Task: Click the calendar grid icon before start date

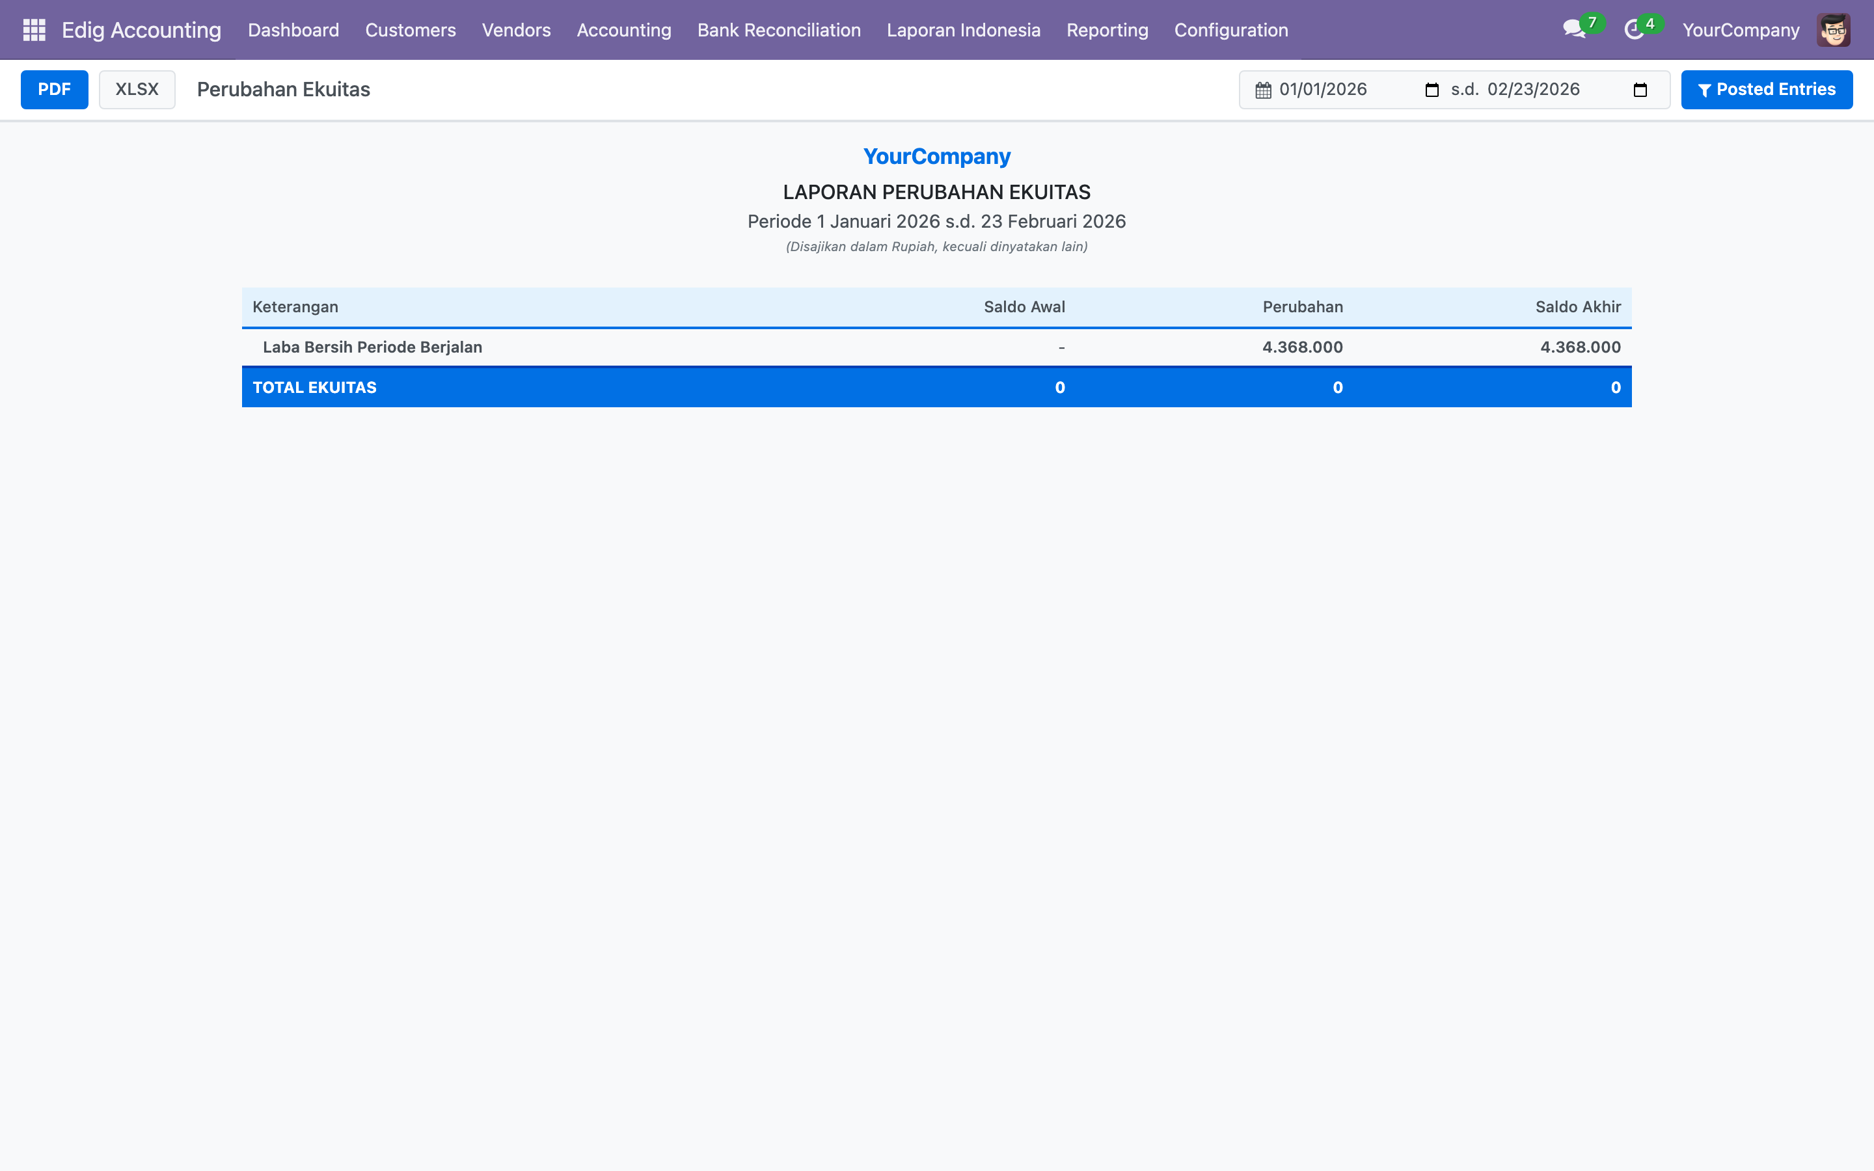Action: coord(1263,90)
